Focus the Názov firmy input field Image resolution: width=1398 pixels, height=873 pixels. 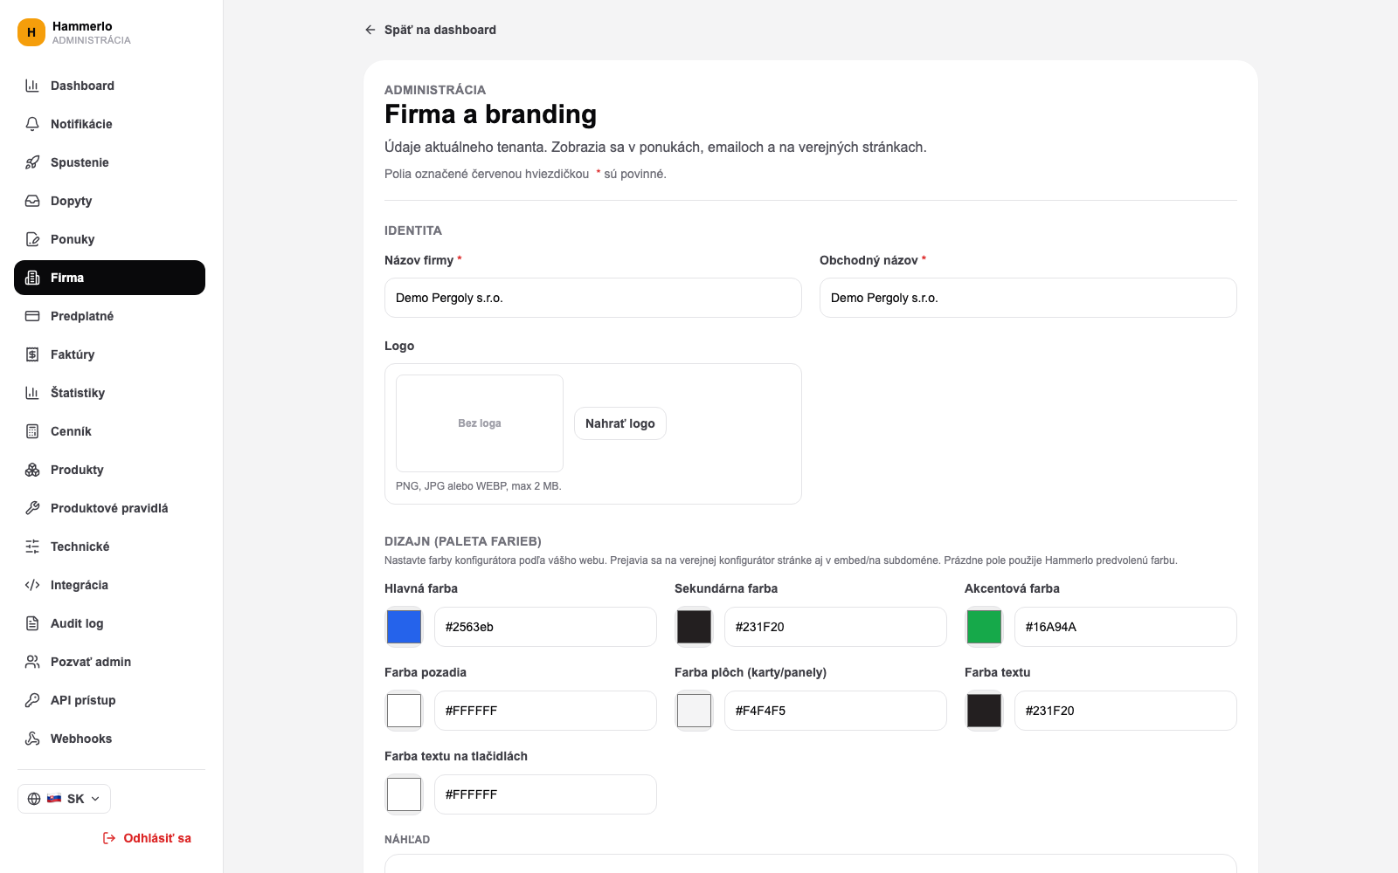pos(593,298)
